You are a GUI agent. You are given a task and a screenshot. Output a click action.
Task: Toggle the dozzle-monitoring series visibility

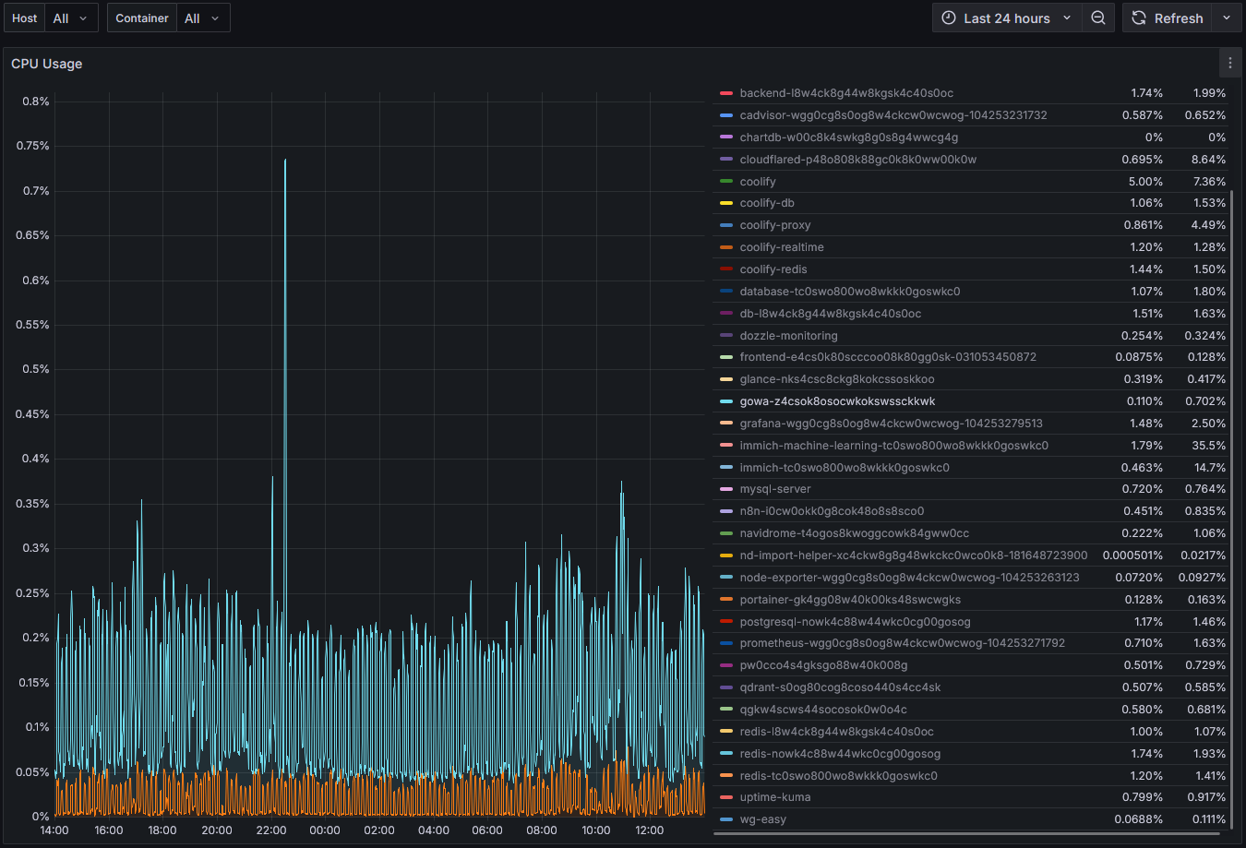pyautogui.click(x=789, y=335)
